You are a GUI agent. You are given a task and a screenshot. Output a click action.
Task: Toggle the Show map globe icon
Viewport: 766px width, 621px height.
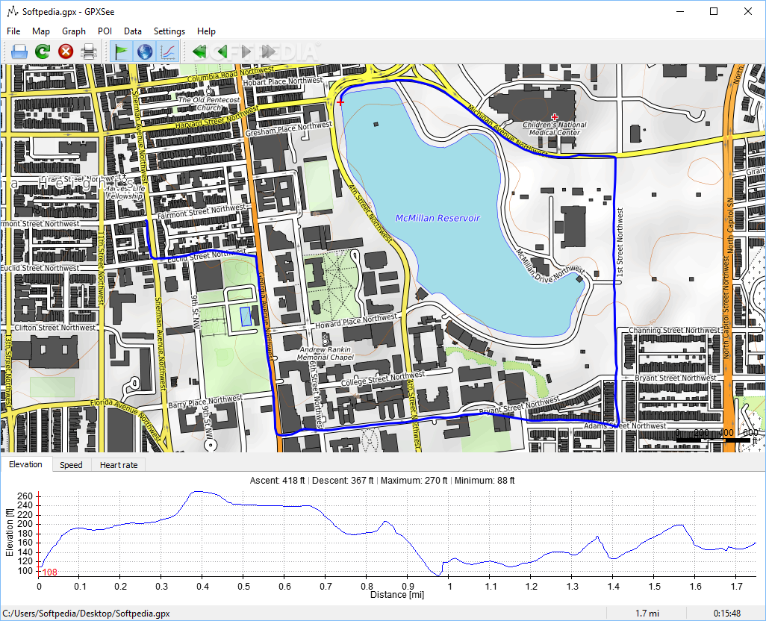tap(145, 52)
